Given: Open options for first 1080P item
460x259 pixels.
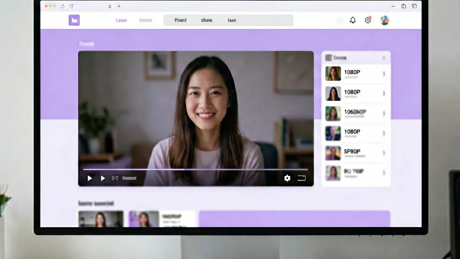Looking at the screenshot, I should tap(384, 74).
